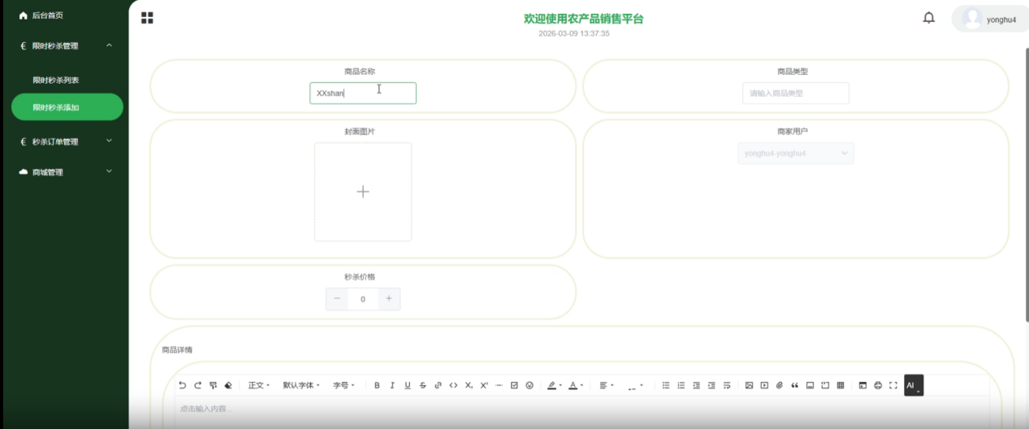Increase the paragraph indent
This screenshot has height=429, width=1029.
pyautogui.click(x=711, y=385)
